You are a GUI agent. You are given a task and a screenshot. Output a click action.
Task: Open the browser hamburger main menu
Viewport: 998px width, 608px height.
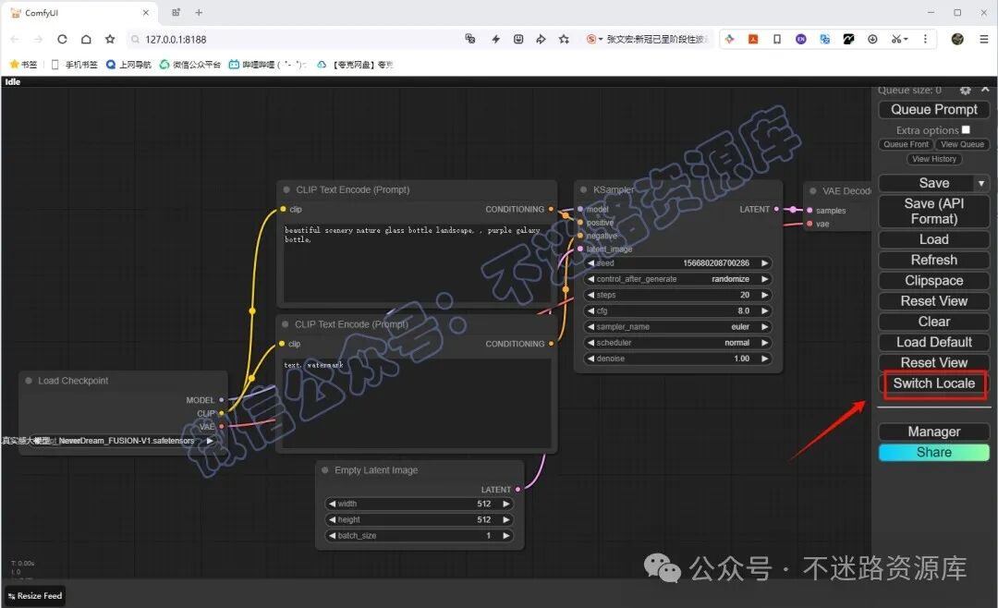pyautogui.click(x=983, y=39)
